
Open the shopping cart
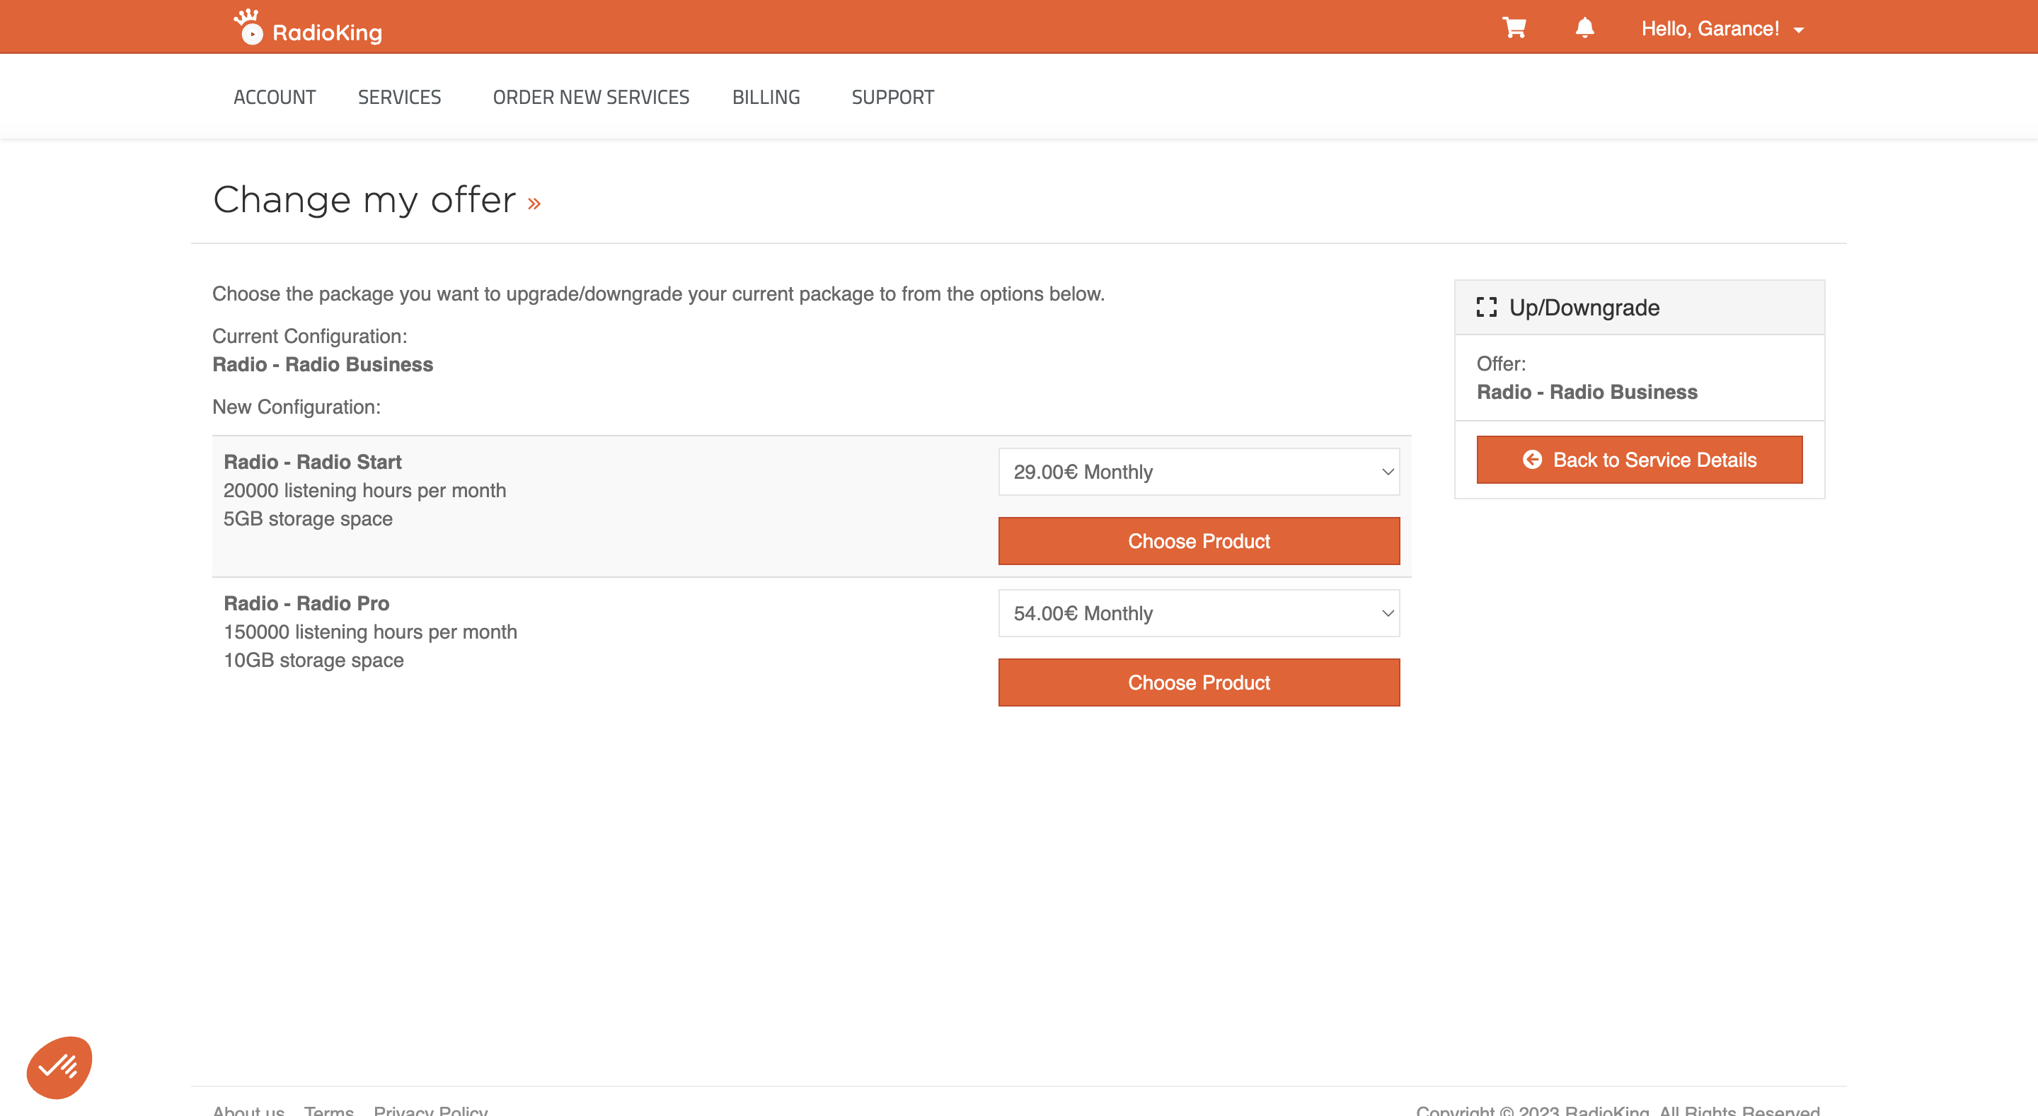(x=1514, y=28)
